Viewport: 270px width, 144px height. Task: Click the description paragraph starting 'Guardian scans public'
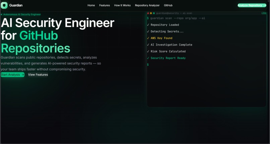(51, 63)
